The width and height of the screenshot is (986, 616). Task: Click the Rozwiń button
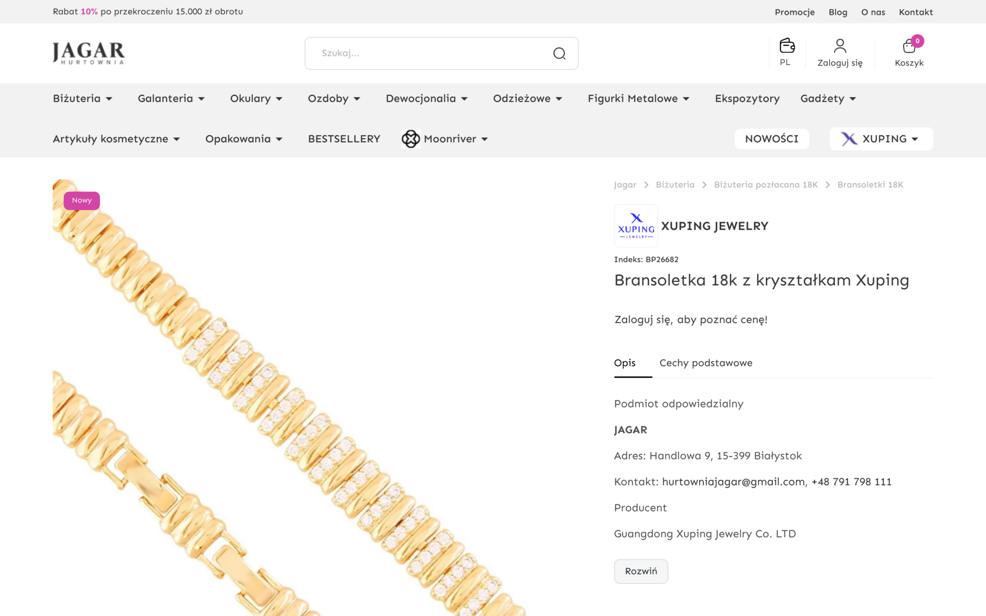641,571
